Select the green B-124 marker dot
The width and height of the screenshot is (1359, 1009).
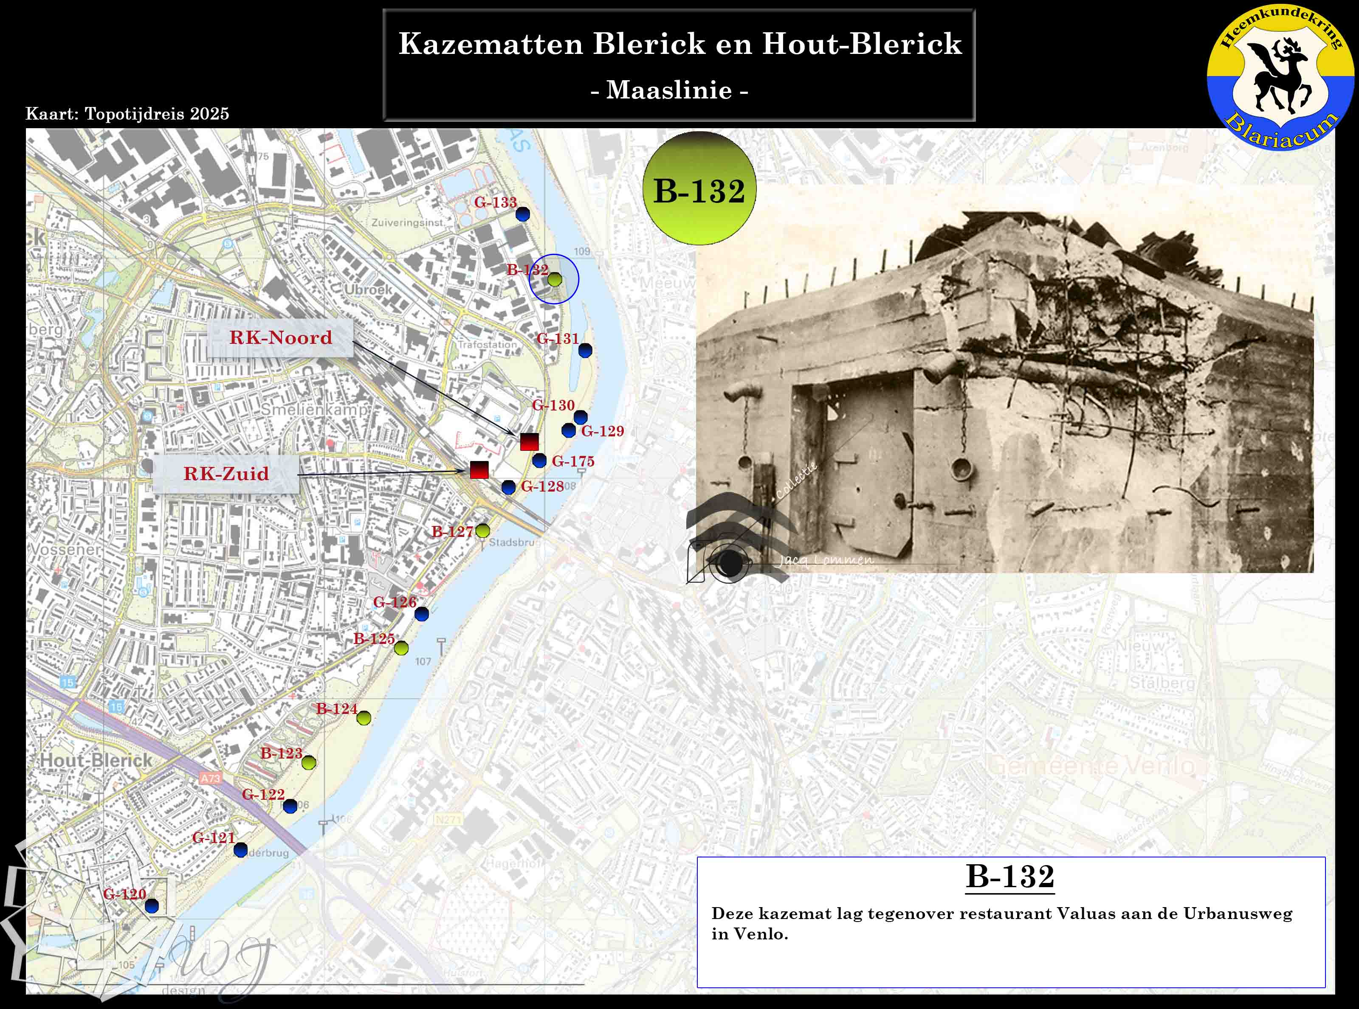pyautogui.click(x=364, y=718)
